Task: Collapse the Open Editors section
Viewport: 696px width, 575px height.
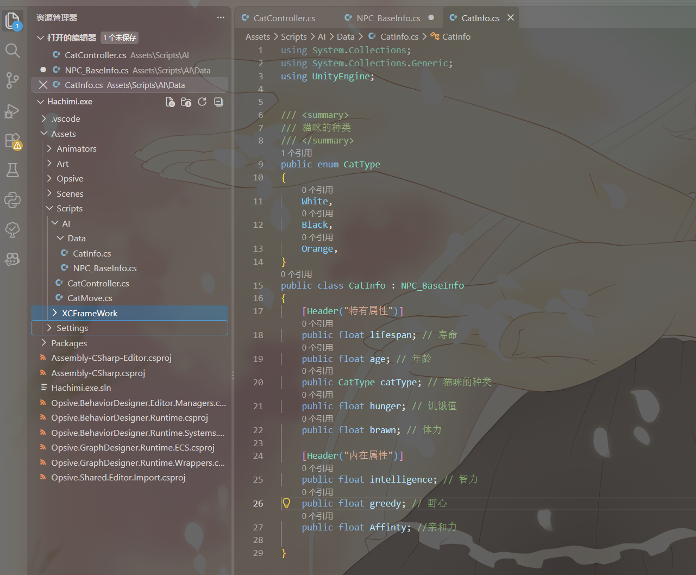Action: (x=40, y=37)
